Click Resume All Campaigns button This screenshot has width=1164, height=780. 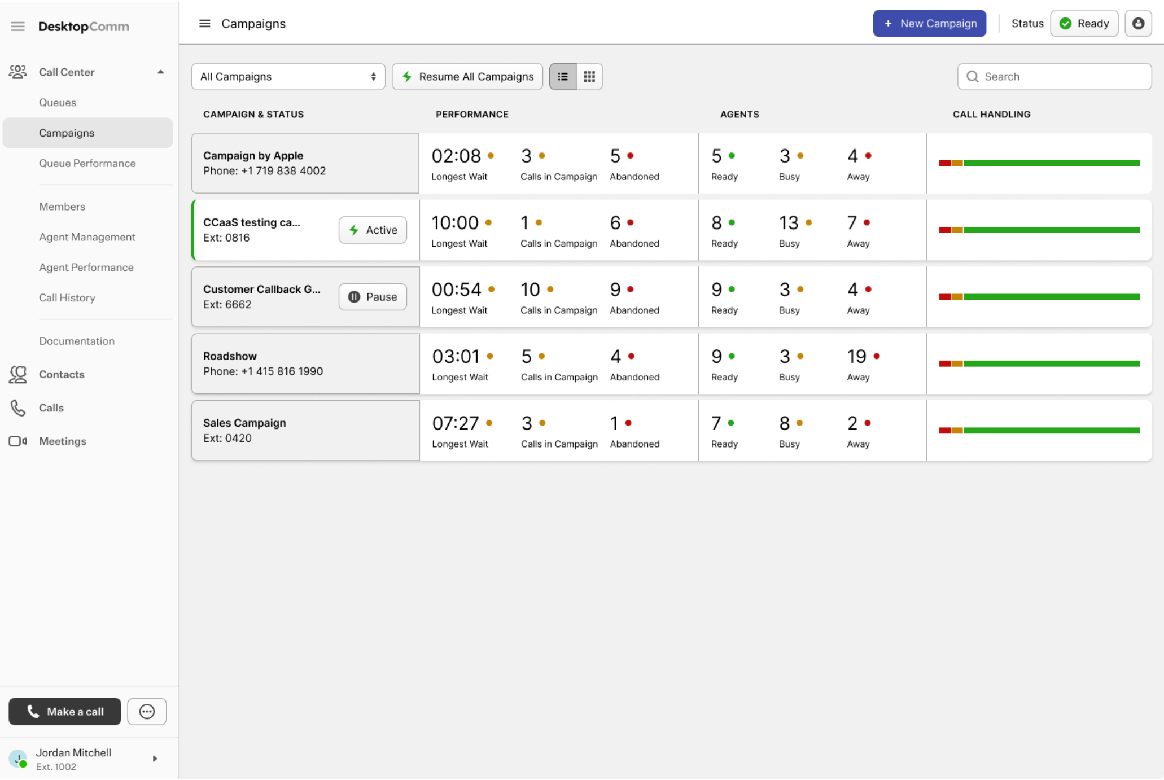click(x=467, y=77)
